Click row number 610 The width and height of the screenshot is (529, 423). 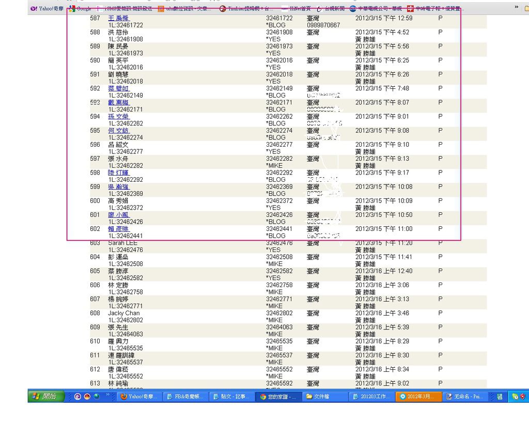click(x=95, y=341)
